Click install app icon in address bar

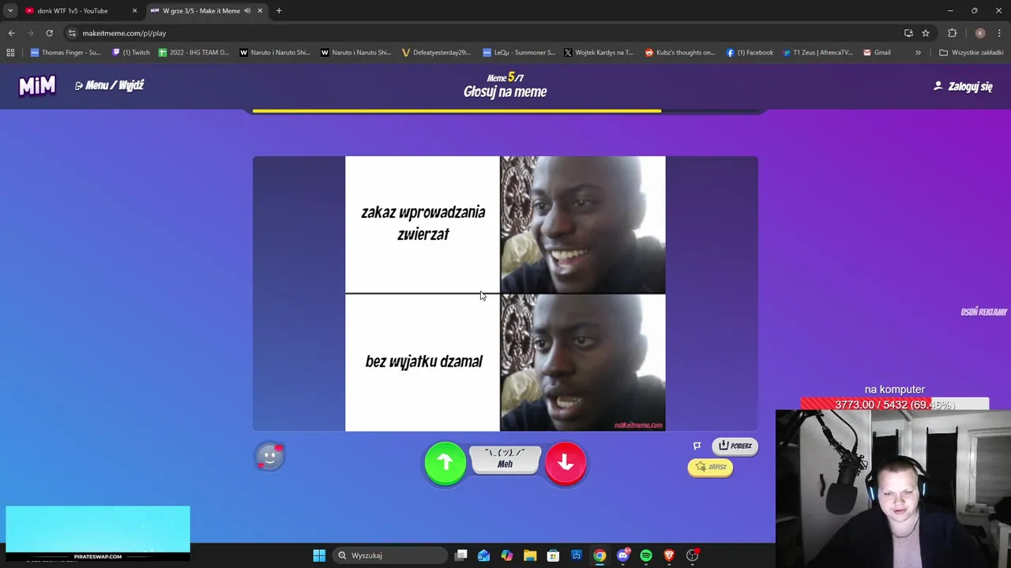pyautogui.click(x=908, y=33)
